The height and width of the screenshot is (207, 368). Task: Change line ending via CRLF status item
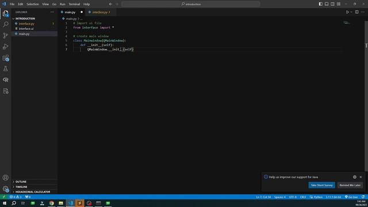(303, 197)
